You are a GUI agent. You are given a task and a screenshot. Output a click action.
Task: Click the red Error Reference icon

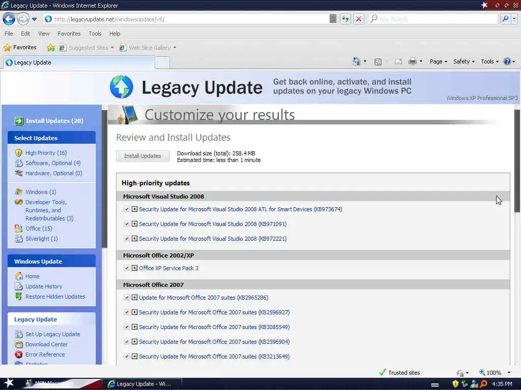click(x=19, y=354)
